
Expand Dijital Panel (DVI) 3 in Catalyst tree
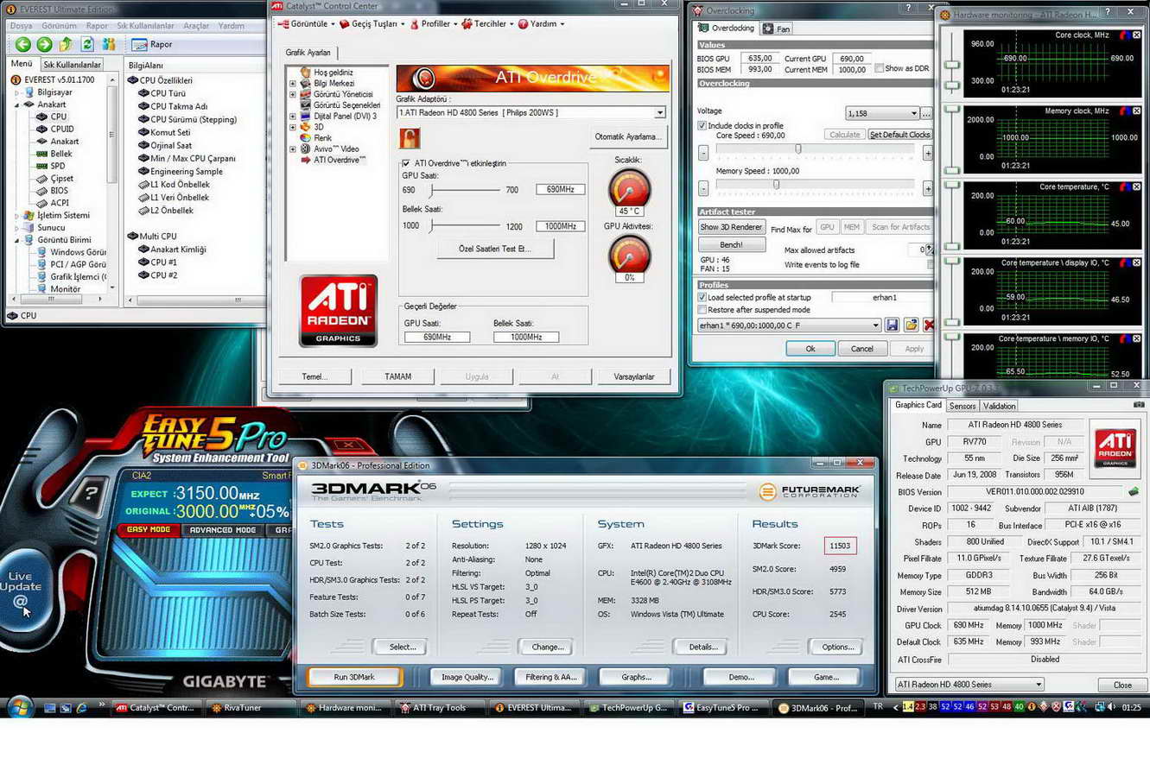click(293, 116)
